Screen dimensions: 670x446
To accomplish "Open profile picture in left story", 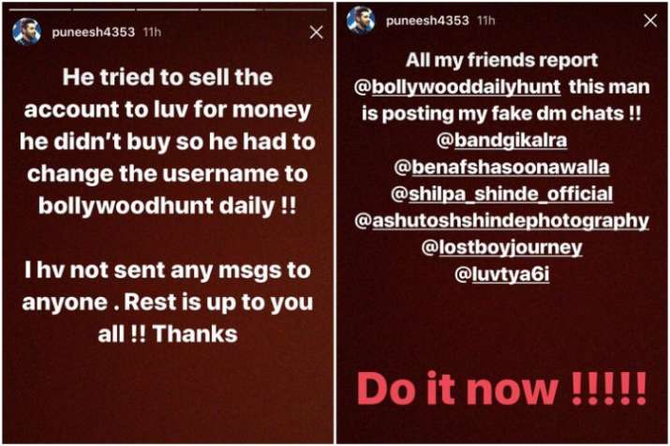I will click(x=27, y=32).
